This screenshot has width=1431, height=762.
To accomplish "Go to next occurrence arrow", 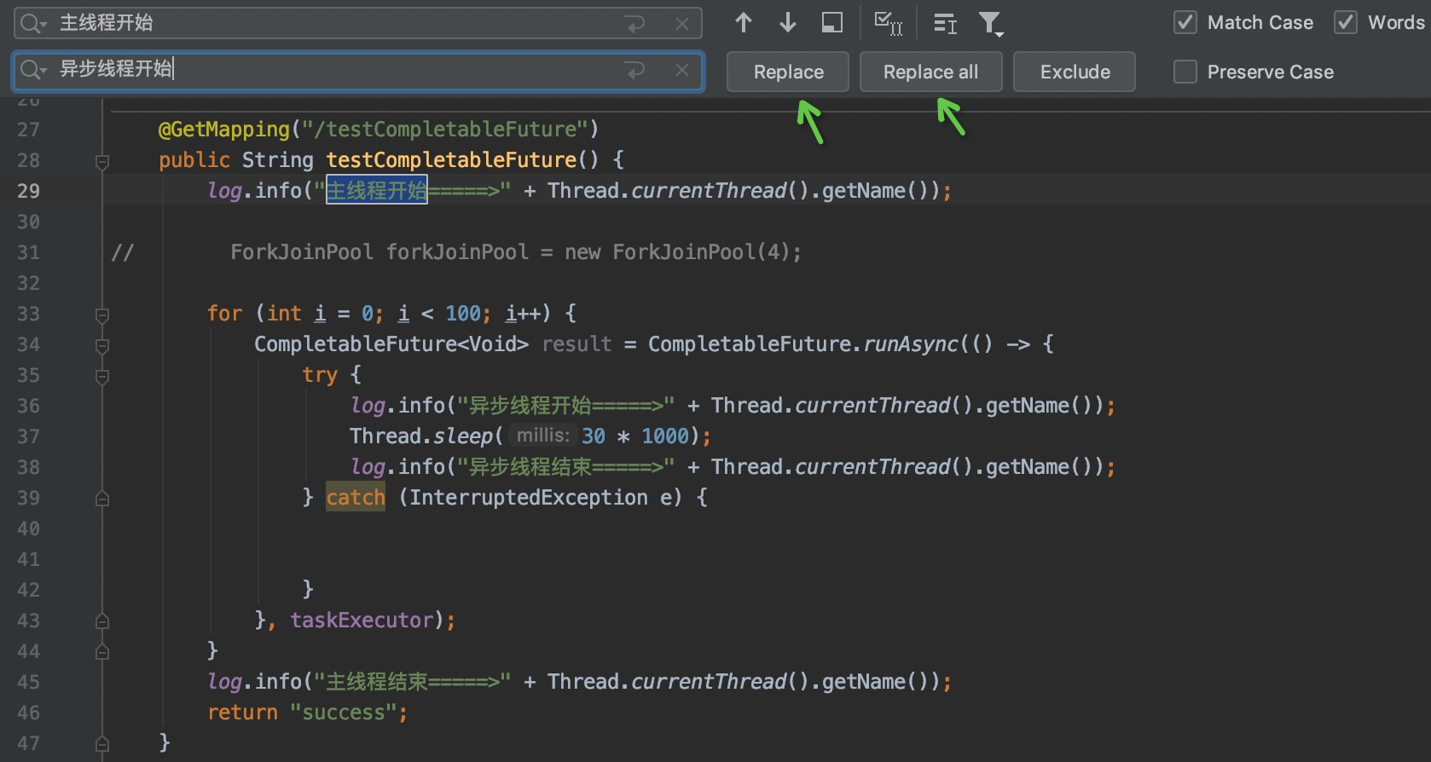I will (788, 23).
